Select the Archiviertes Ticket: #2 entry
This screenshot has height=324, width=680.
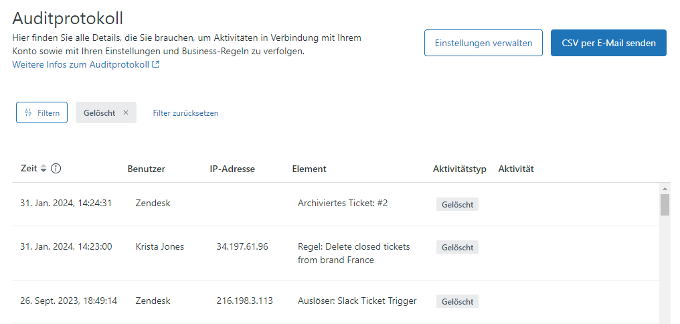[343, 203]
